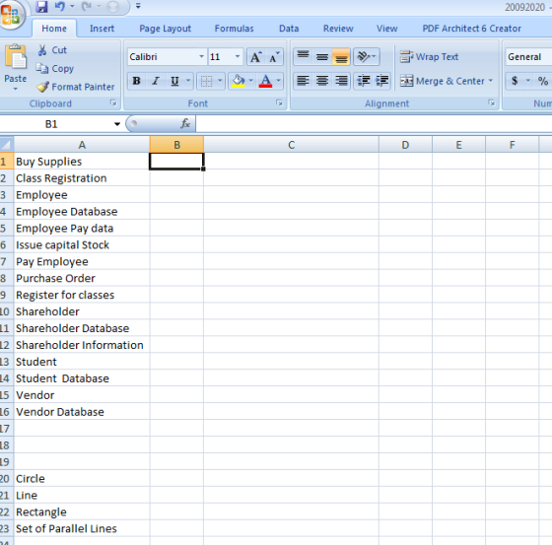This screenshot has height=545, width=552.
Task: Open the Review tab
Action: [x=338, y=29]
